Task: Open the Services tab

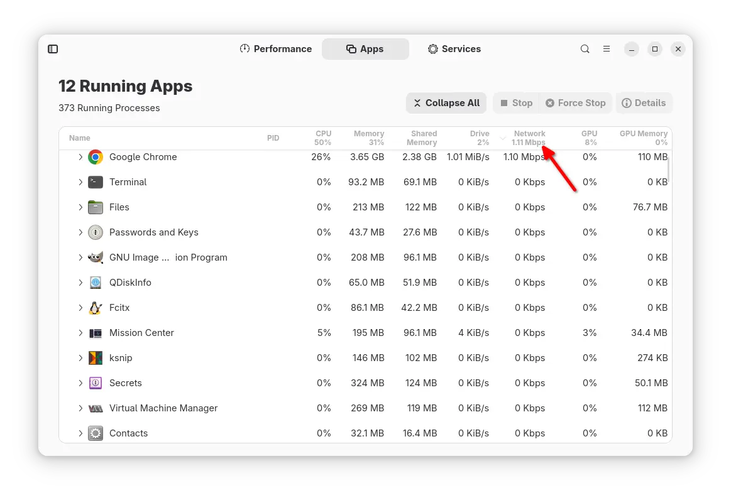Action: 454,49
